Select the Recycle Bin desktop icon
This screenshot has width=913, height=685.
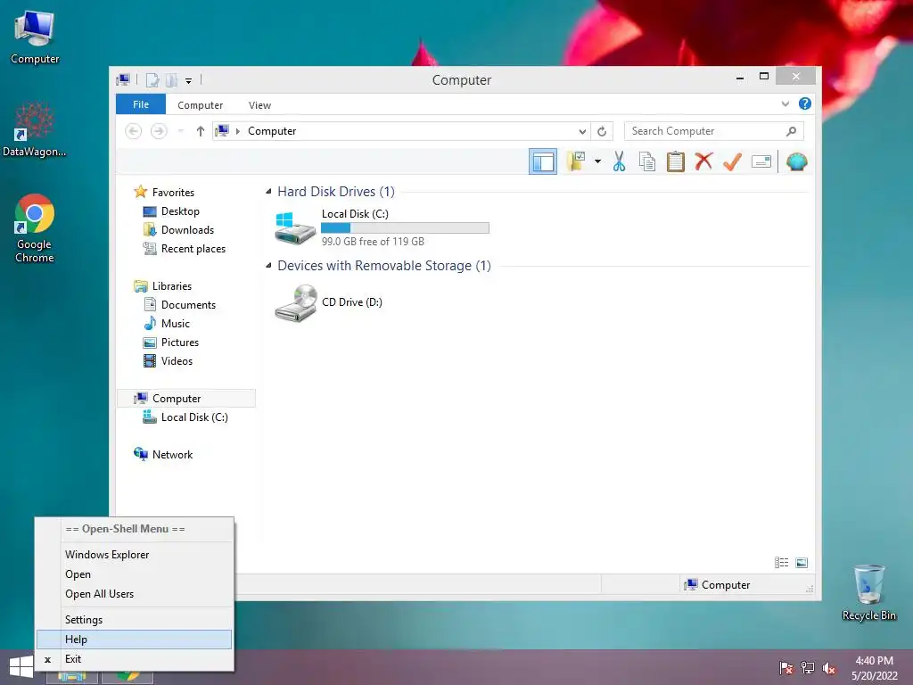click(x=868, y=592)
